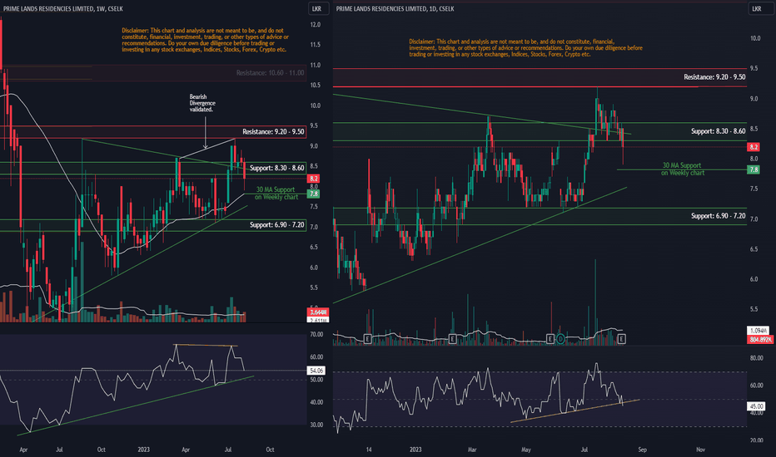Click the 1.094M volume tag on daily chart

pos(759,331)
